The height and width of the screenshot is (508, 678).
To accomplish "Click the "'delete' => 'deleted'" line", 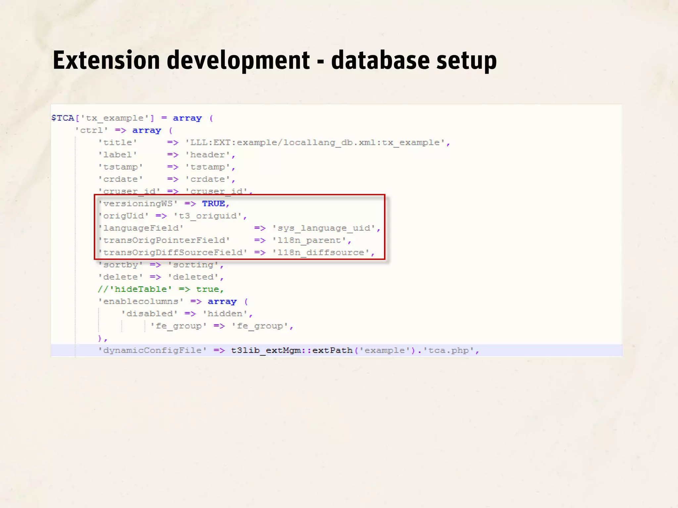I will [x=161, y=277].
